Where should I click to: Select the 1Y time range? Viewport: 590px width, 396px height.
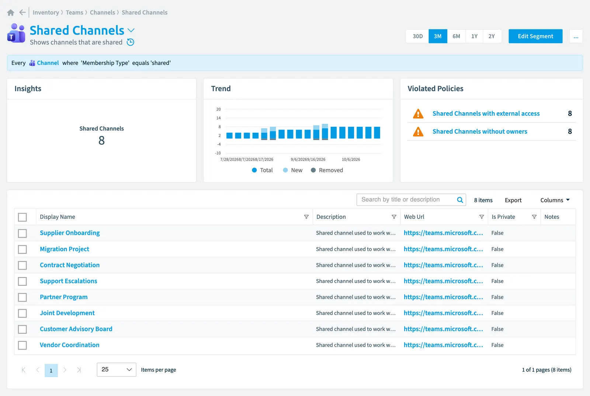[474, 36]
